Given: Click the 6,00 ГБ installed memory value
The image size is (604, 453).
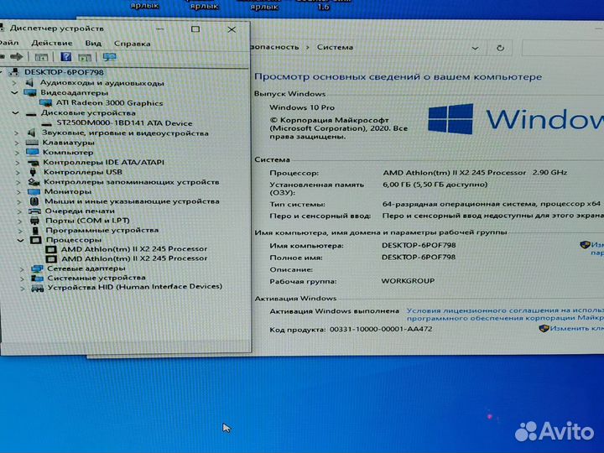Looking at the screenshot, I should coord(435,185).
